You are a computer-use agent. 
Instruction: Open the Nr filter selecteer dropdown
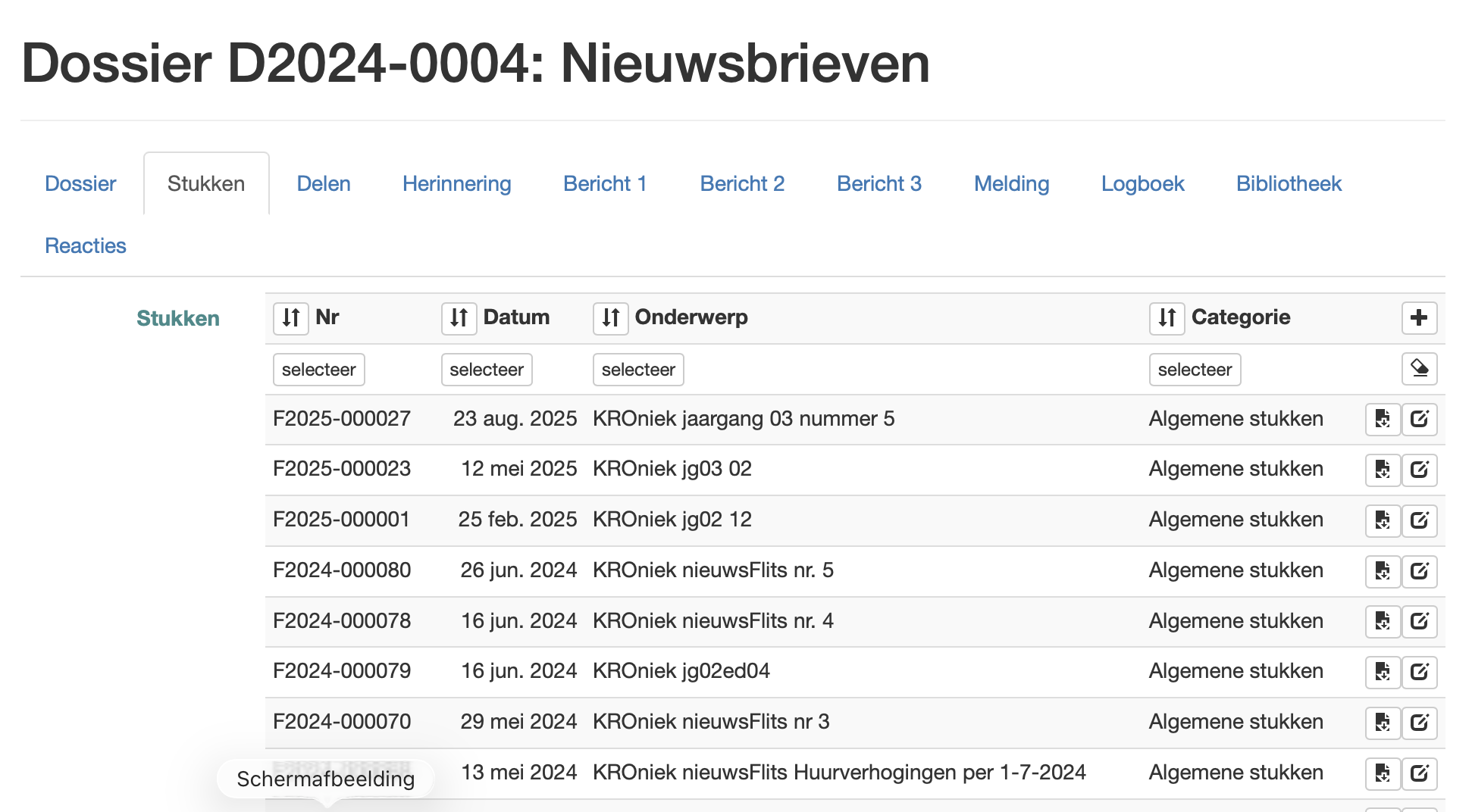pos(318,370)
